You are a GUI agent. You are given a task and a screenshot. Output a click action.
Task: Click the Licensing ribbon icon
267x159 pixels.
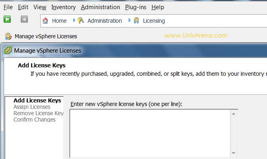pos(136,20)
